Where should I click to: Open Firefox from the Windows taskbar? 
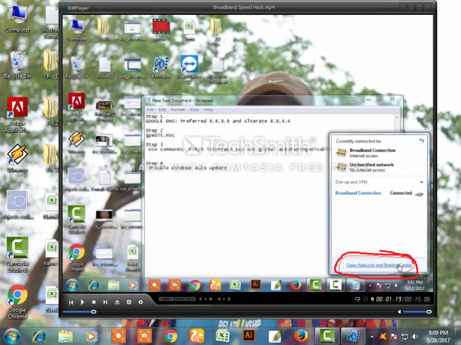coord(301,336)
